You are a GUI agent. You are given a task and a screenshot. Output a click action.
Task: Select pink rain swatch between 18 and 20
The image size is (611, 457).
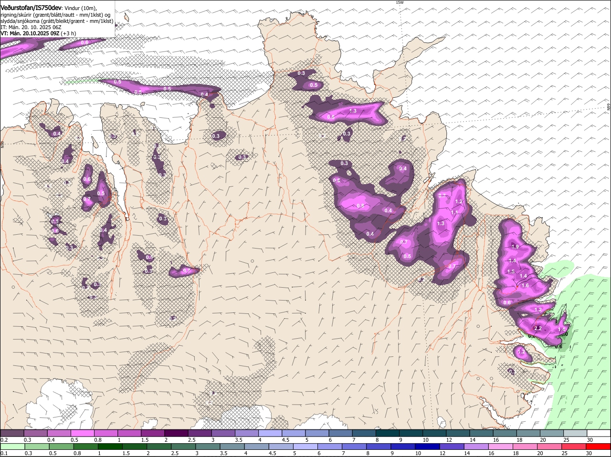pos(526,447)
